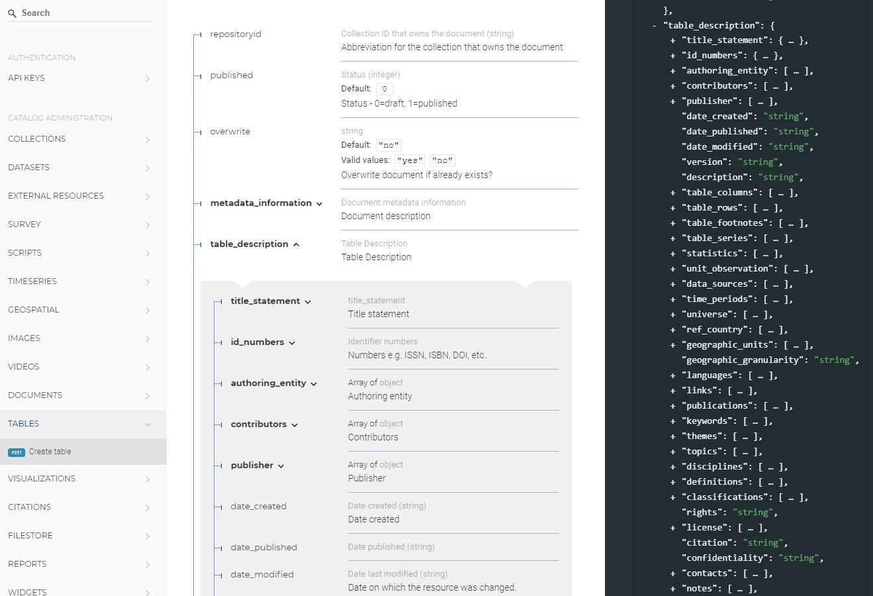Click the Filestore chevron arrow
The width and height of the screenshot is (873, 596).
pos(148,536)
